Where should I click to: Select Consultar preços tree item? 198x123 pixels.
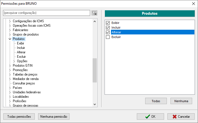pyautogui.click(x=24, y=83)
